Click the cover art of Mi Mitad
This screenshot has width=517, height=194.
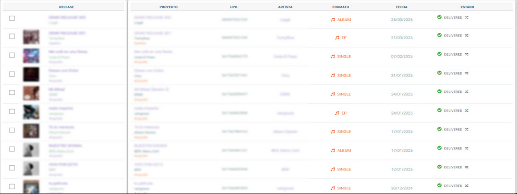(x=31, y=93)
